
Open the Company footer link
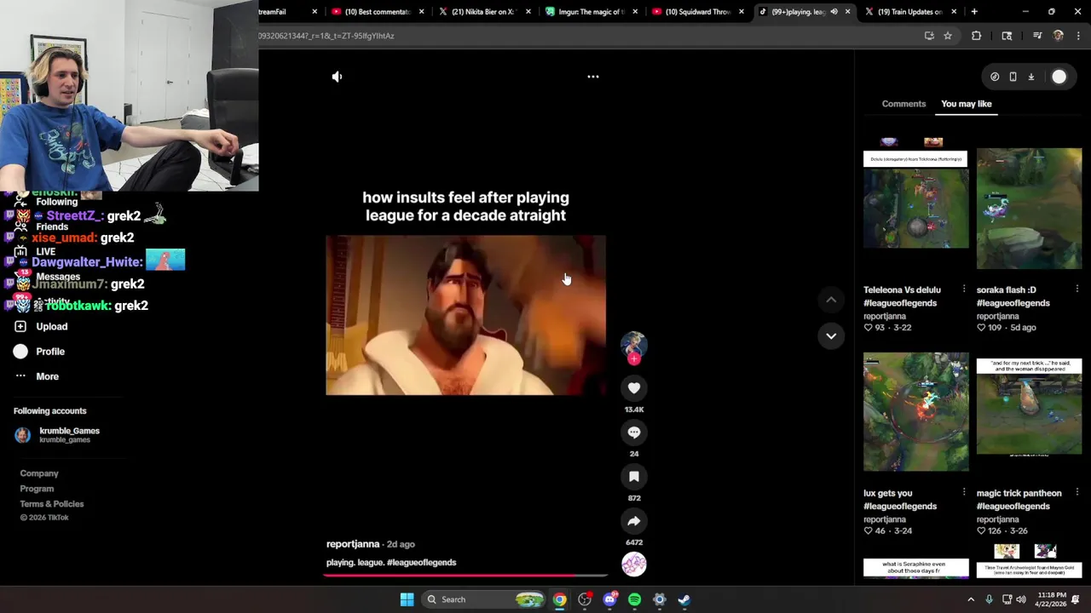[39, 473]
